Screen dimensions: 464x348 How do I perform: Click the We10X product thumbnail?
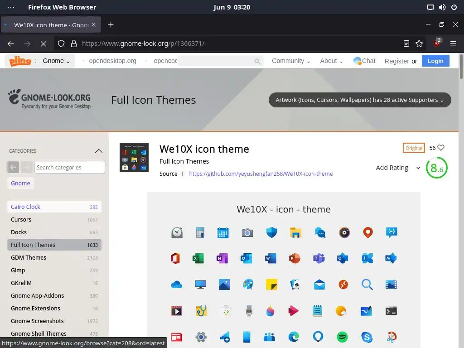pos(134,157)
